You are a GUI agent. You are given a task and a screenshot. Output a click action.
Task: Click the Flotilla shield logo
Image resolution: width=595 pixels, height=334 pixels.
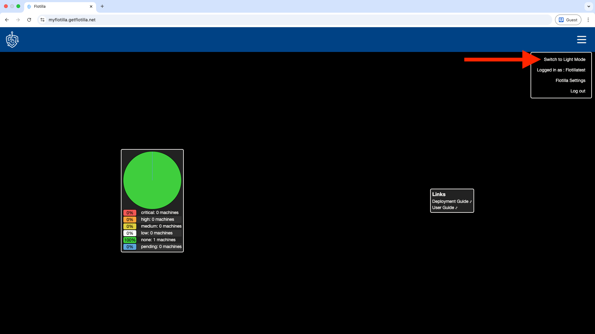(x=12, y=40)
